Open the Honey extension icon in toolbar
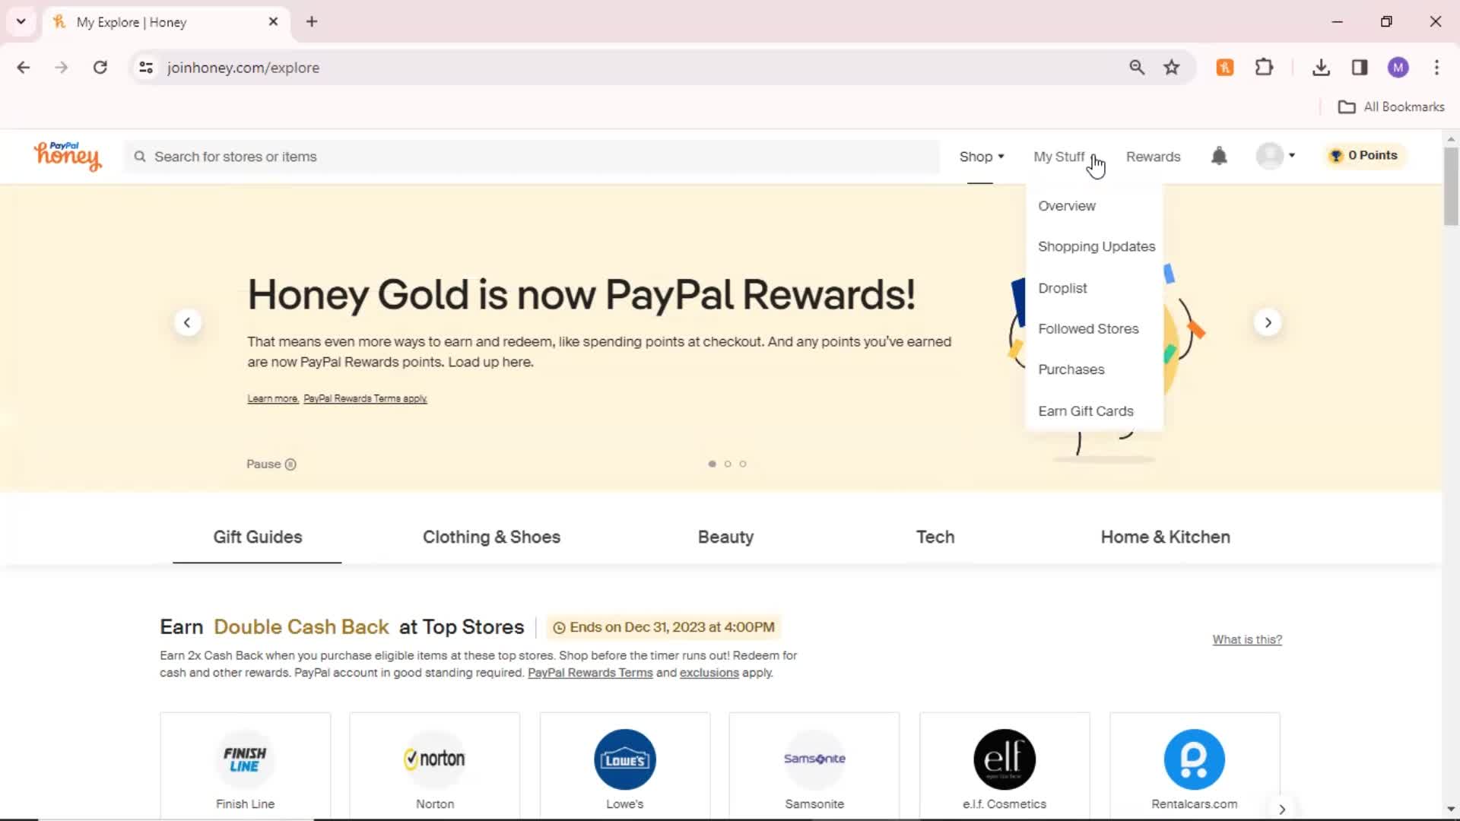This screenshot has height=821, width=1460. click(1224, 68)
